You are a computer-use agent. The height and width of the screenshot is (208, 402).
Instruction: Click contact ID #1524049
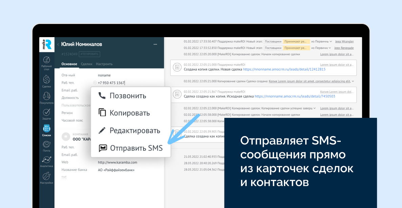tap(69, 54)
